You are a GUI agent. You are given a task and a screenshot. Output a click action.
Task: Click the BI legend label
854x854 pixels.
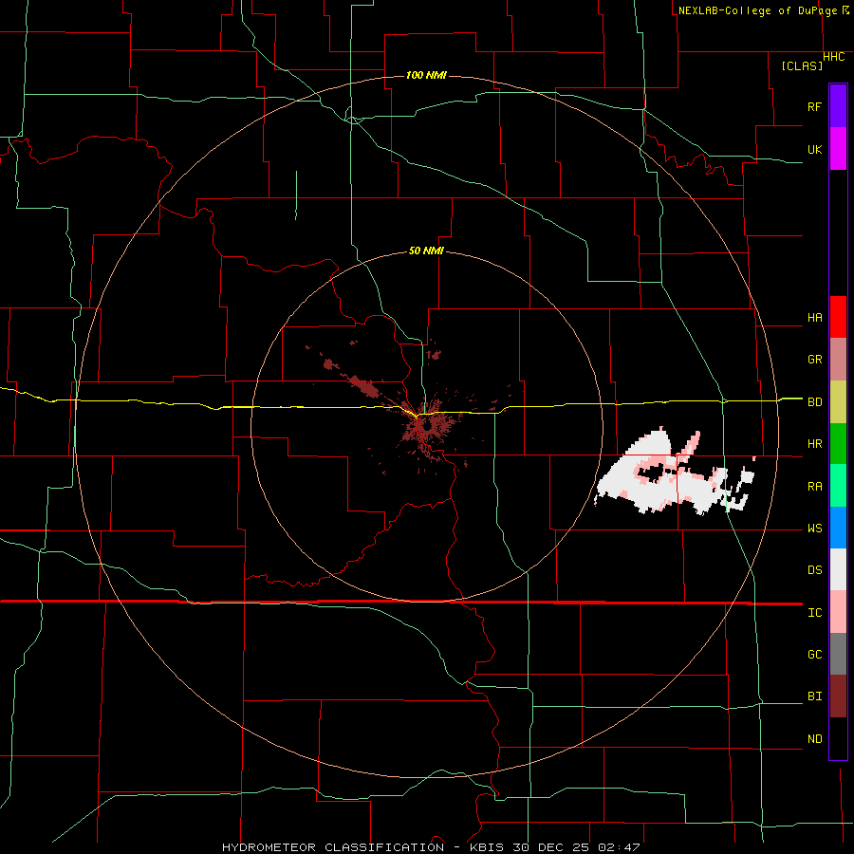(814, 696)
